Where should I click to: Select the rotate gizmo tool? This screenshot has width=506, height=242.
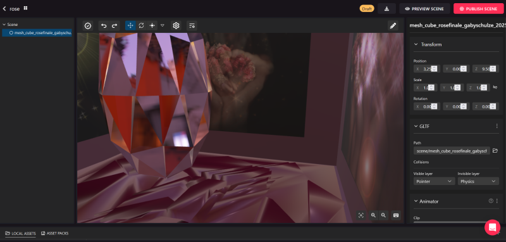pos(141,26)
